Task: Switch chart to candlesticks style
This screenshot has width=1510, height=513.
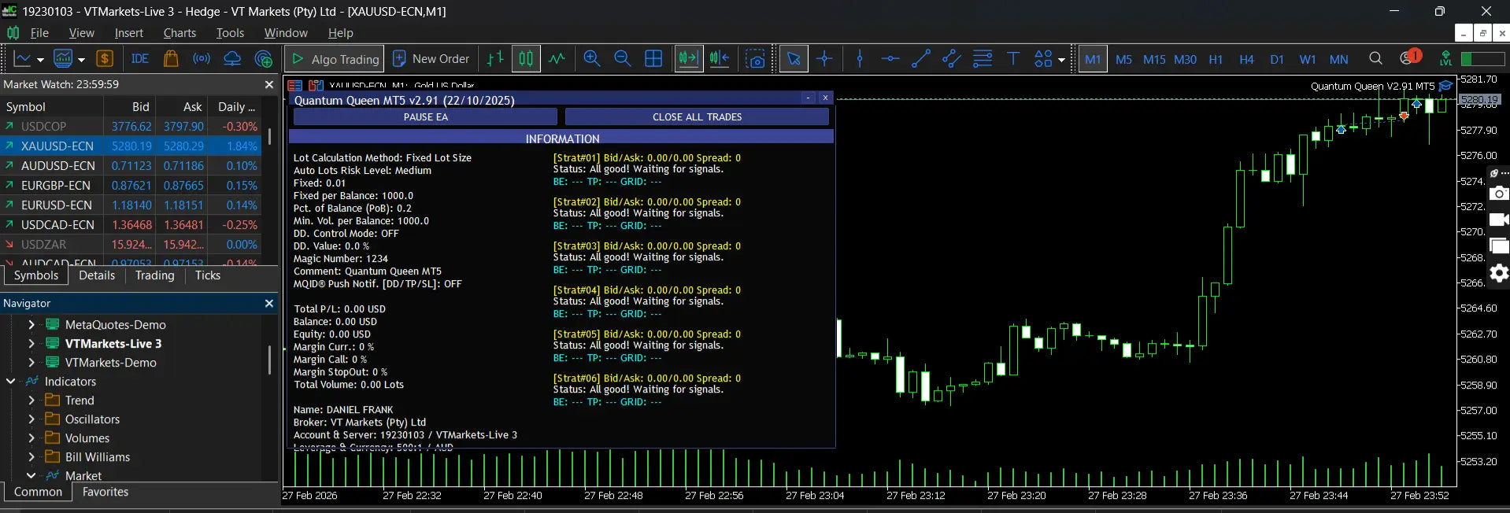Action: click(526, 59)
